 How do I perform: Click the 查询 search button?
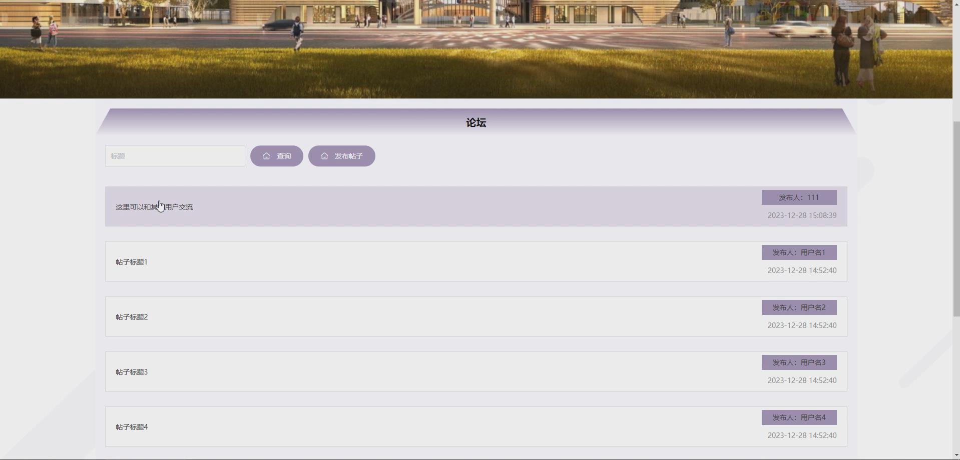(x=277, y=156)
